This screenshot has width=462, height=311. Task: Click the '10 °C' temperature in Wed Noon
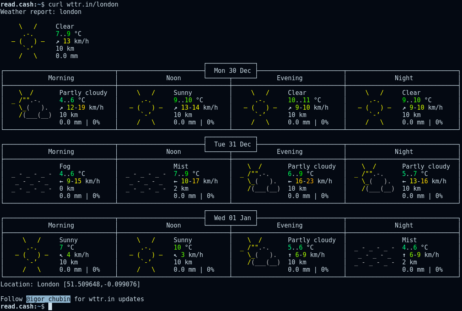click(x=183, y=248)
